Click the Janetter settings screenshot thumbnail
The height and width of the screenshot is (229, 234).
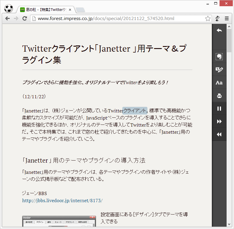point(59,221)
